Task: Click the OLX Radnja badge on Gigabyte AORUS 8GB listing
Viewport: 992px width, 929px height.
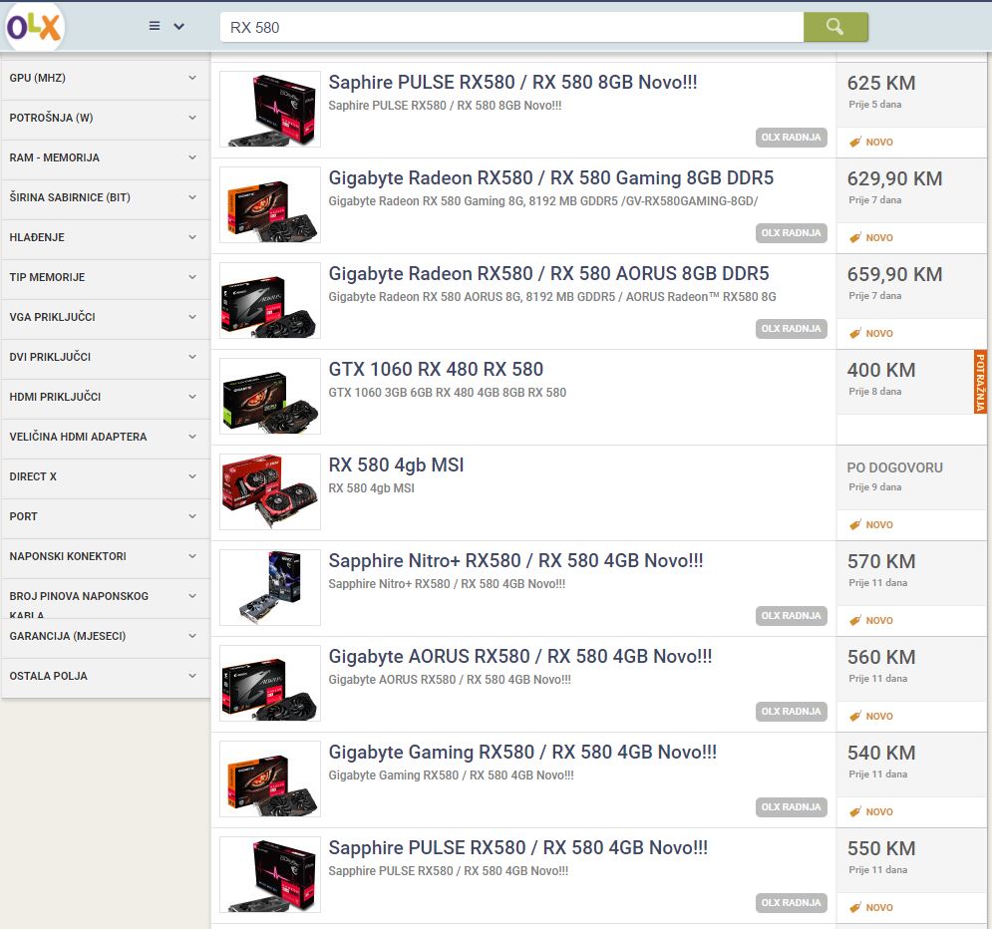Action: (791, 329)
